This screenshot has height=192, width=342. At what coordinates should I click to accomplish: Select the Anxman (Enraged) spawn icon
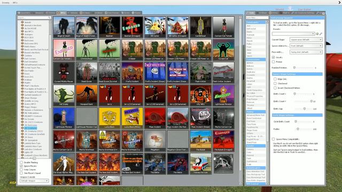pos(132,27)
